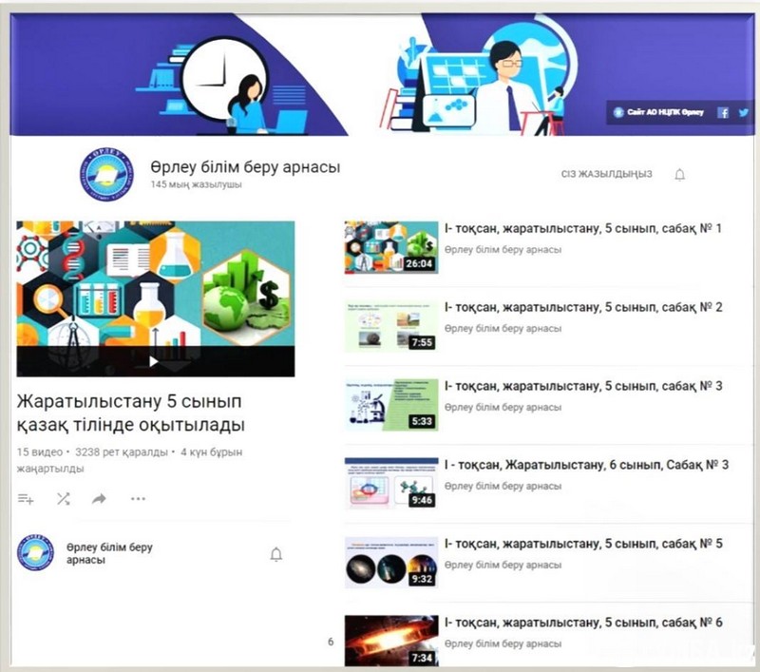Toggle the notification bell under playlist info
Screen dimensions: 760x672
coord(276,554)
